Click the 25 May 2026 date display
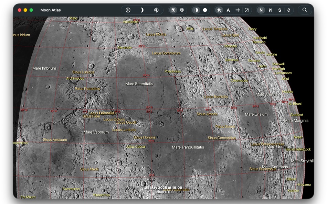327x204 pixels. [x=163, y=188]
